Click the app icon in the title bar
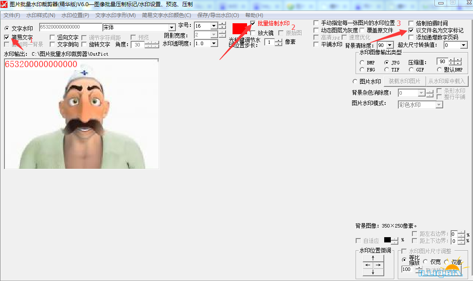This screenshot has height=281, width=473. coord(4,4)
